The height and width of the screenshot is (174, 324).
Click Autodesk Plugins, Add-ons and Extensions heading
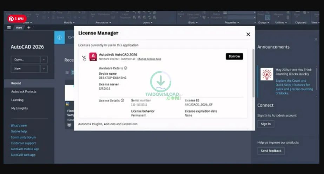point(108,124)
